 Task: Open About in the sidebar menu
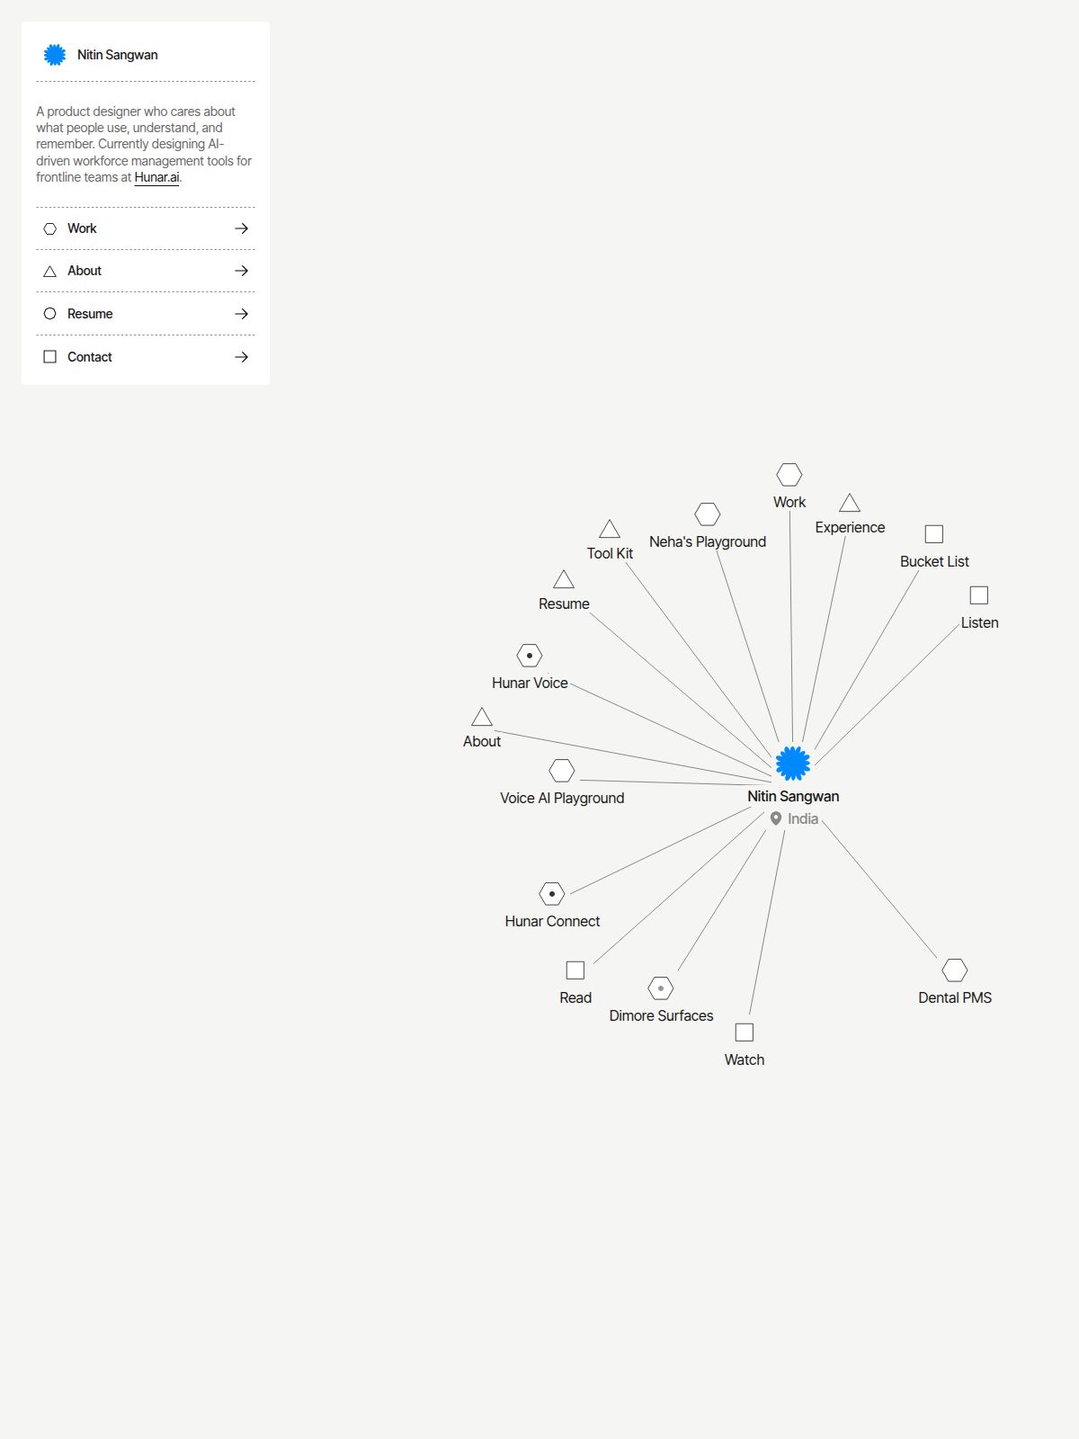(146, 271)
